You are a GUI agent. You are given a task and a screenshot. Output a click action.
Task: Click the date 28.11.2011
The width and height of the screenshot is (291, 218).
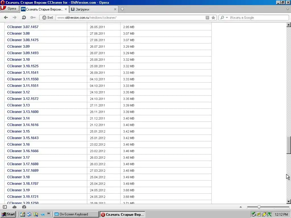point(97,112)
